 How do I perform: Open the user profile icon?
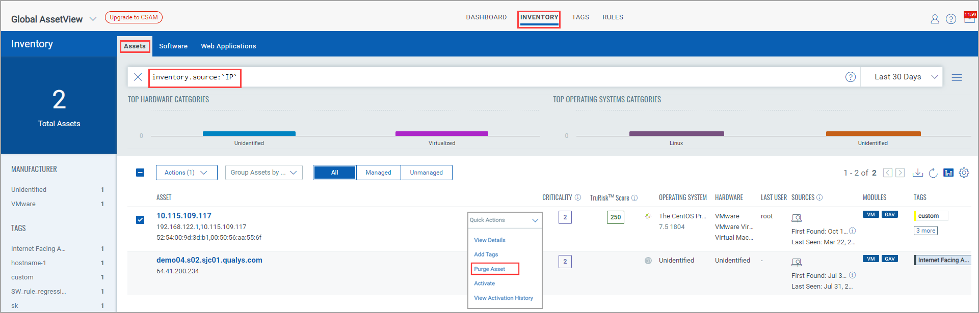point(935,19)
